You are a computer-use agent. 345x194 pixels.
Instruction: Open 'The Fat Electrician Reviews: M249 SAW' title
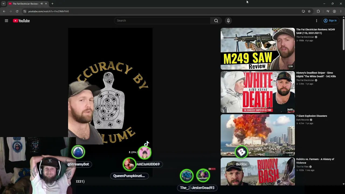pyautogui.click(x=315, y=31)
